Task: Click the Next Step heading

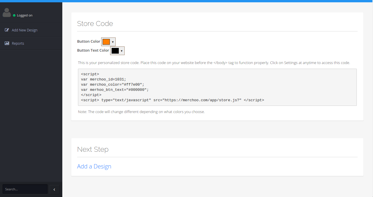Action: [93, 149]
